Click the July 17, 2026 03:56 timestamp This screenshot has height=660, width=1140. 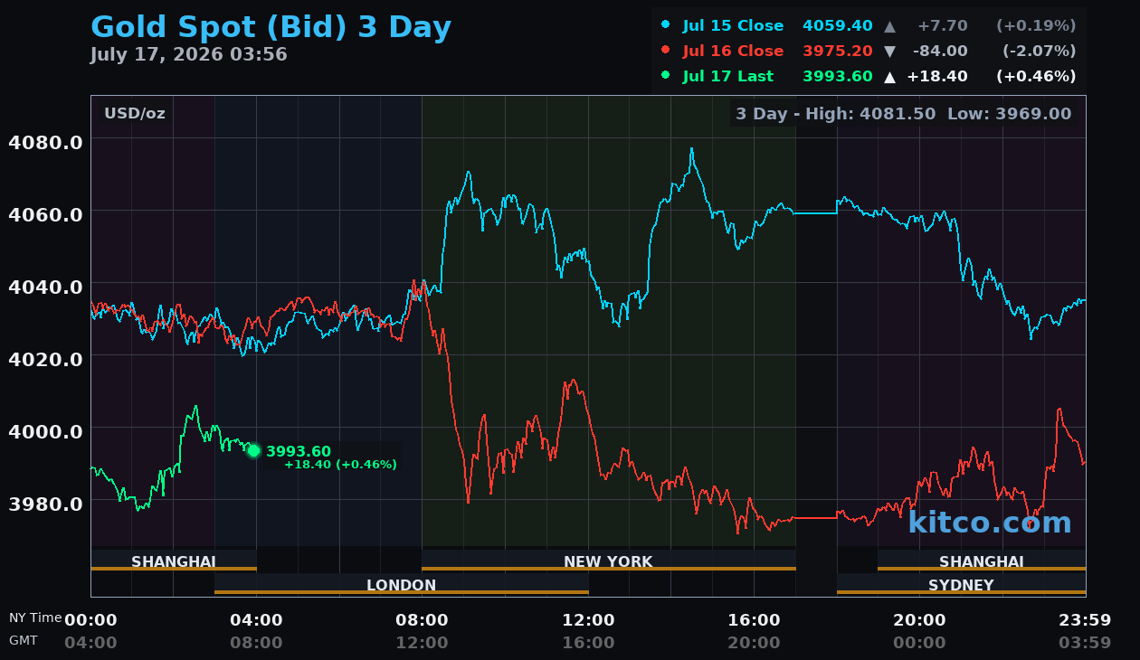coord(189,55)
